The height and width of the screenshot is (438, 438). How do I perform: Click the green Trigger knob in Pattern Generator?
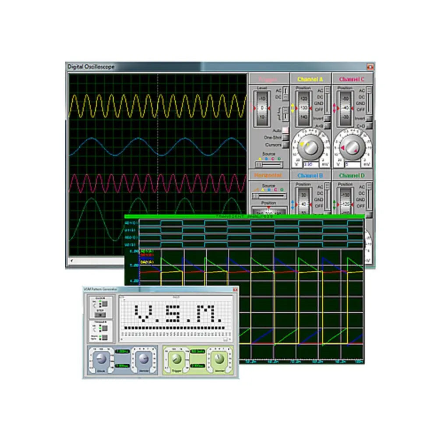(176, 359)
